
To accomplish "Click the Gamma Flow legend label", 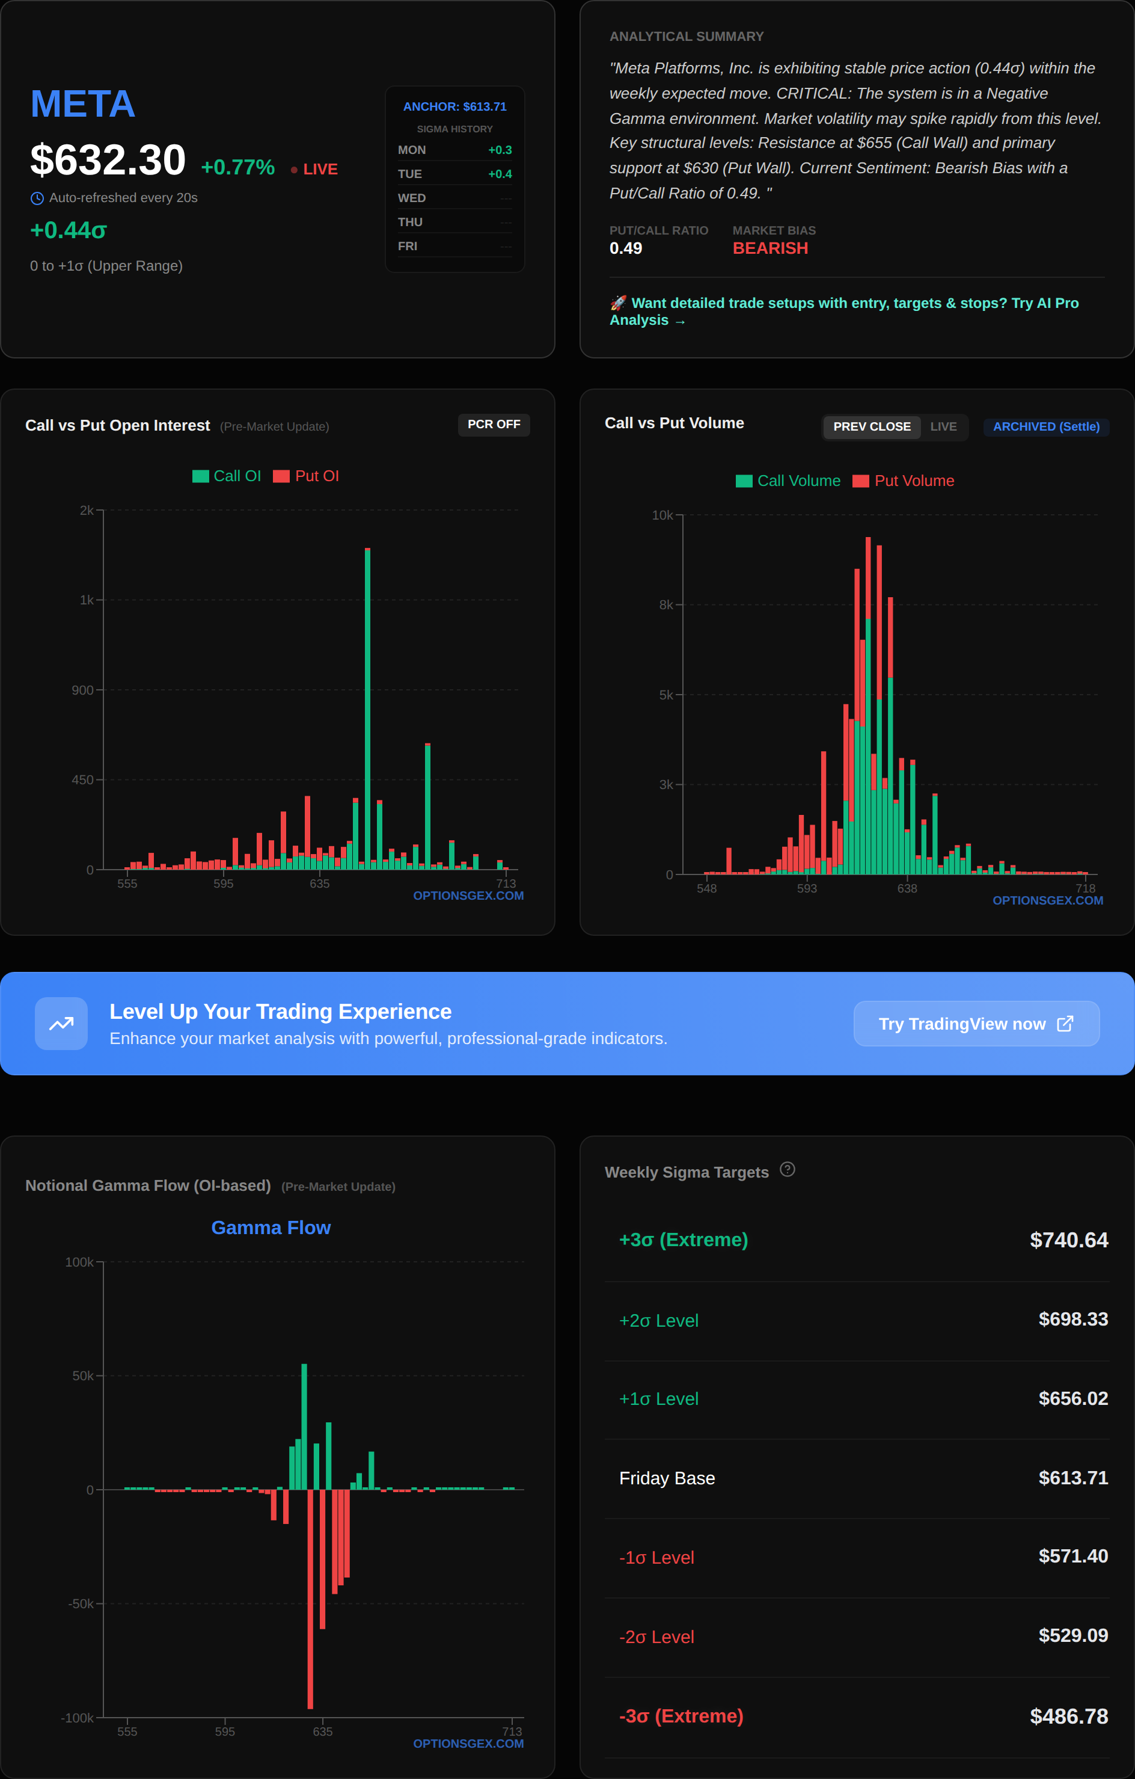I will click(x=271, y=1228).
